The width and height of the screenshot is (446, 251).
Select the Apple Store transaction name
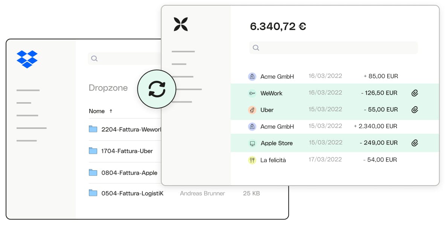tap(277, 143)
